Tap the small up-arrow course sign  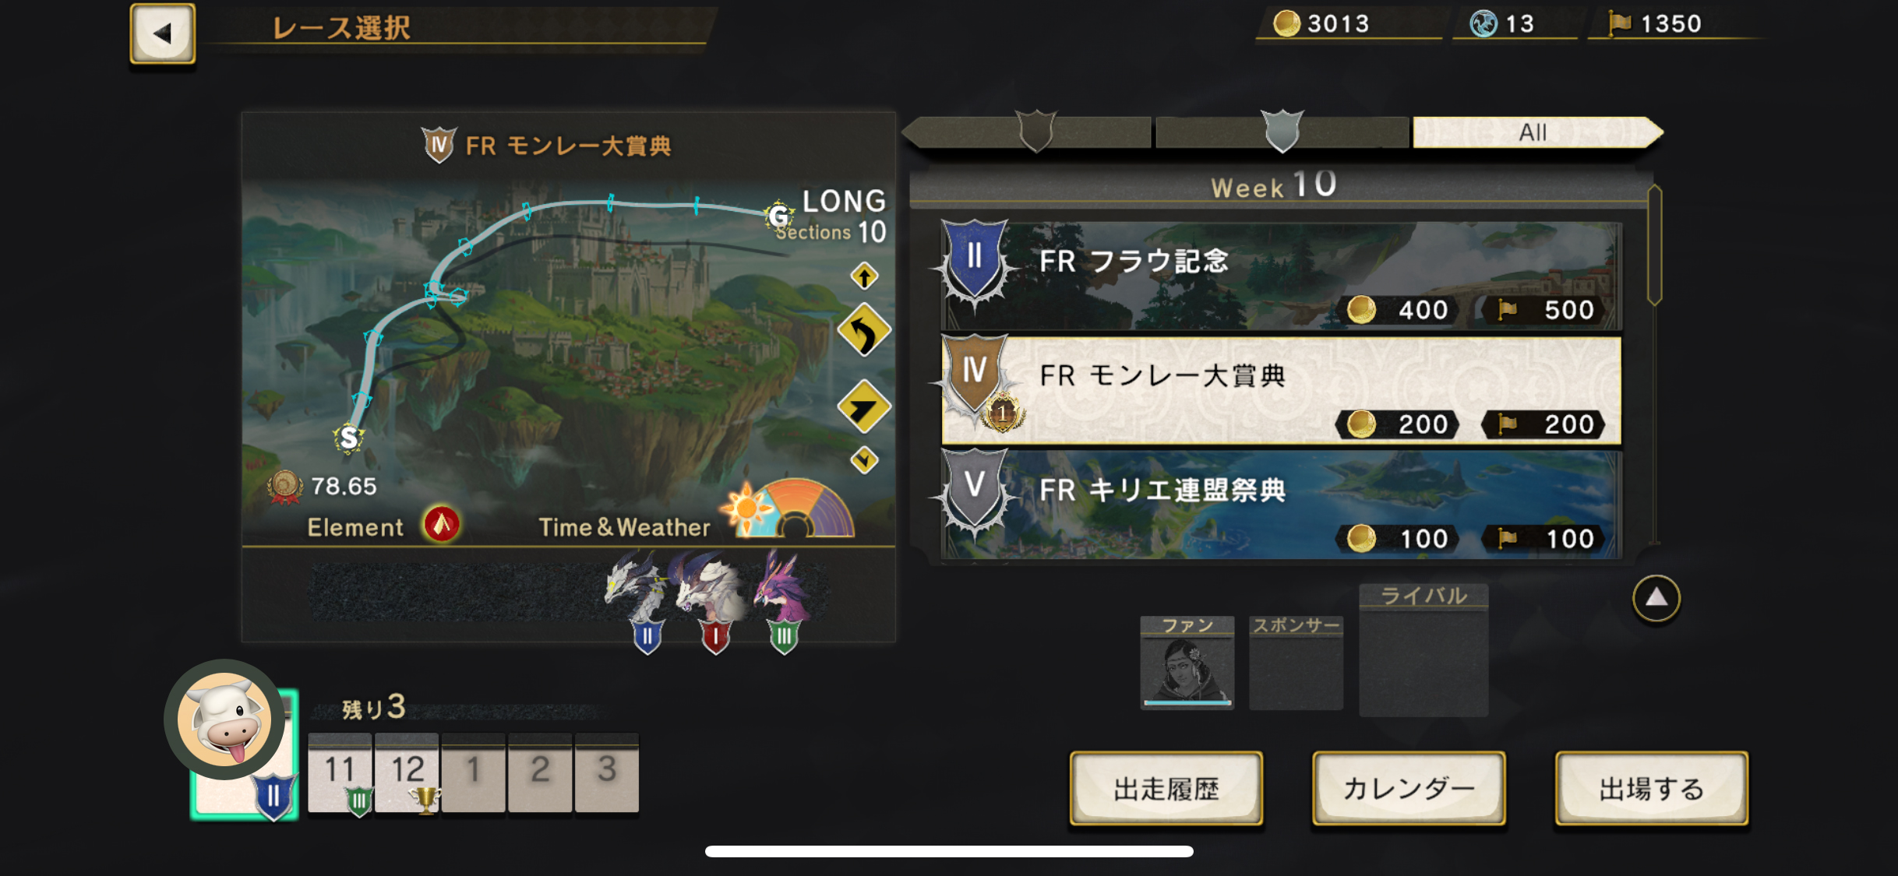864,276
